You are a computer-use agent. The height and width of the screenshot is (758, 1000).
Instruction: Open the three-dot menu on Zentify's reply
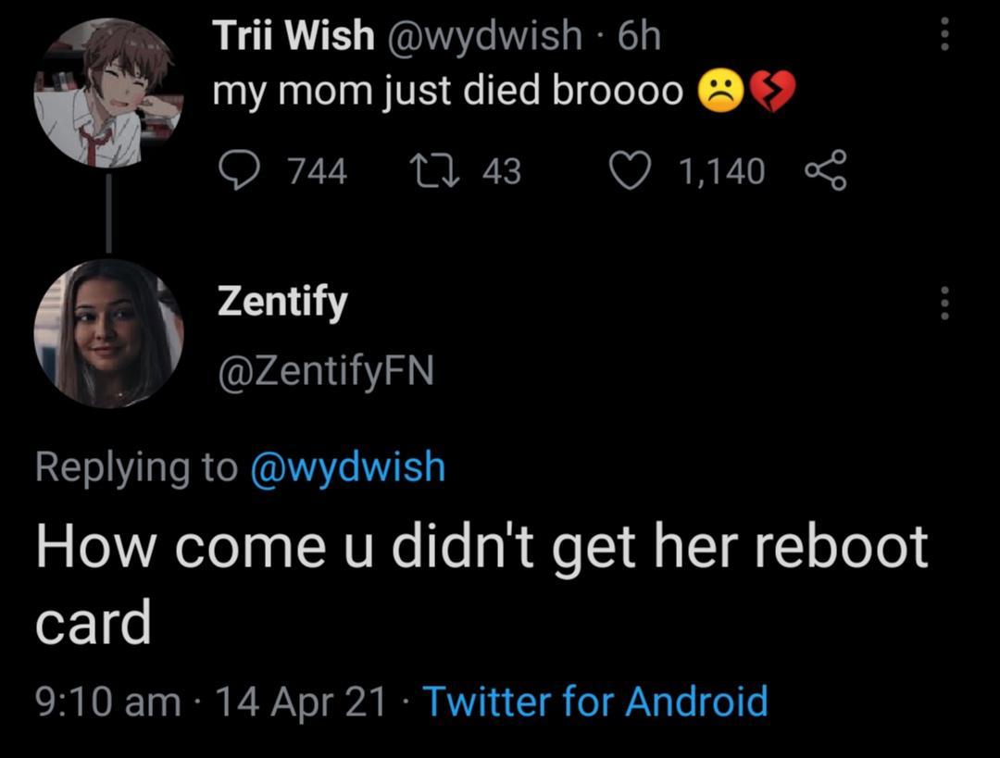click(x=945, y=303)
